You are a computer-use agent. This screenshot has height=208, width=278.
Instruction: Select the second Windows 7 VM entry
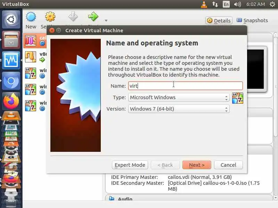point(35,89)
